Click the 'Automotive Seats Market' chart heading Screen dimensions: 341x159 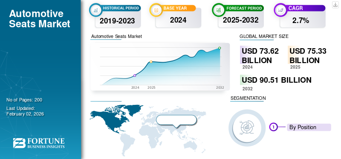116,36
